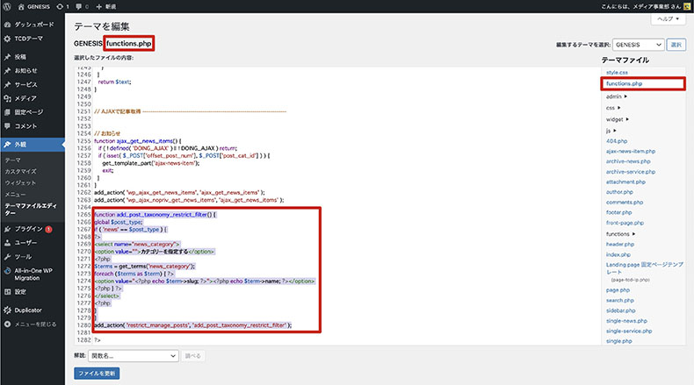Viewport: 694px width, 385px height.
Task: Open All-in-One WP Migration menu
Action: coord(33,274)
